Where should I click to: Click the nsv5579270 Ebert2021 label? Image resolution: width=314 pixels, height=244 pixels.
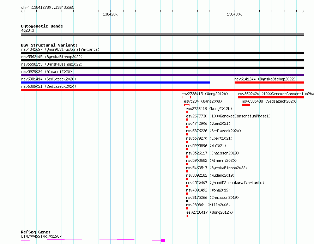click(209, 138)
